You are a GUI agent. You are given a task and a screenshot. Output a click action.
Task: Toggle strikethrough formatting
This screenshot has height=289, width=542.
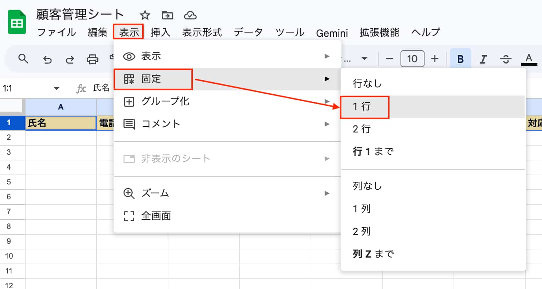(x=506, y=59)
